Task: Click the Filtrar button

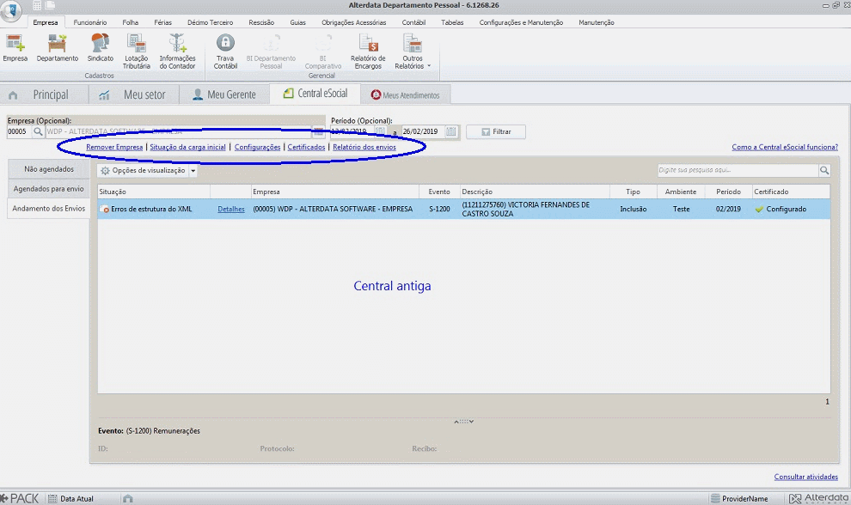Action: (495, 131)
